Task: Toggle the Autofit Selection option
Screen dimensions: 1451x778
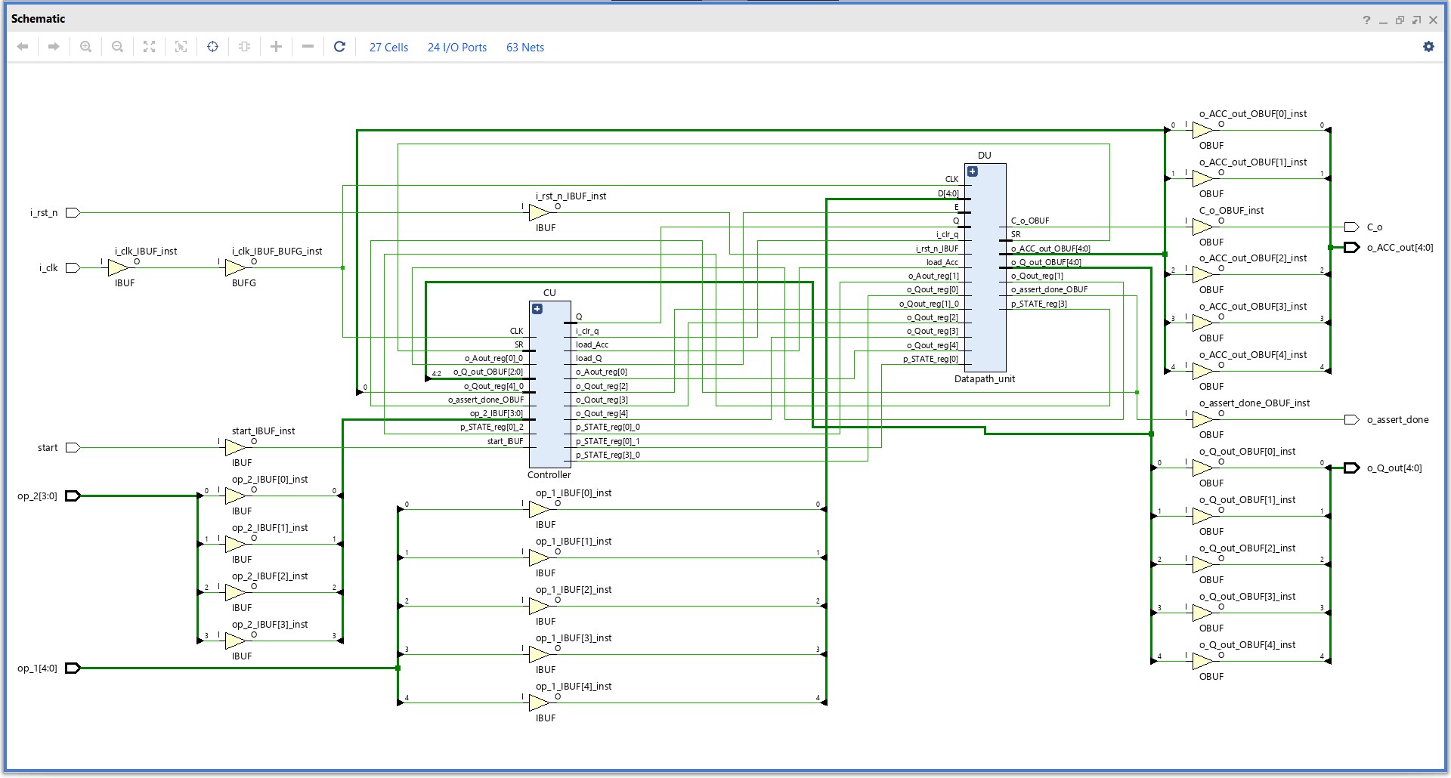Action: click(212, 46)
